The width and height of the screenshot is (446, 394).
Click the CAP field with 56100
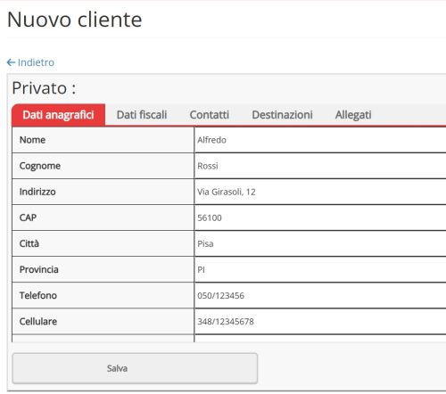coord(320,218)
